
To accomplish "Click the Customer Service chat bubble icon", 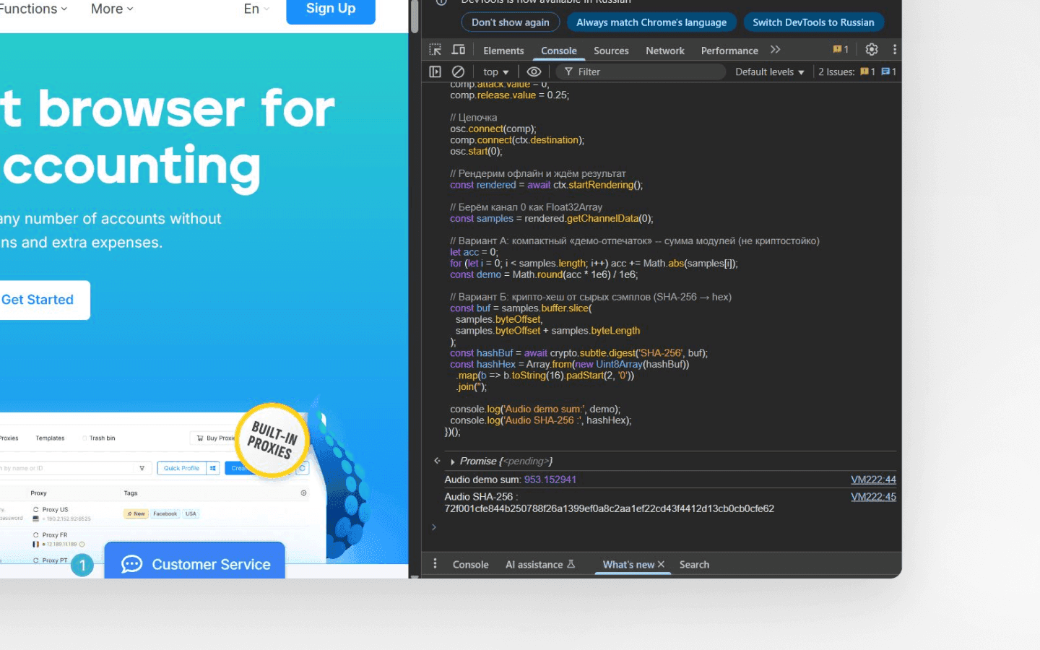I will (131, 564).
